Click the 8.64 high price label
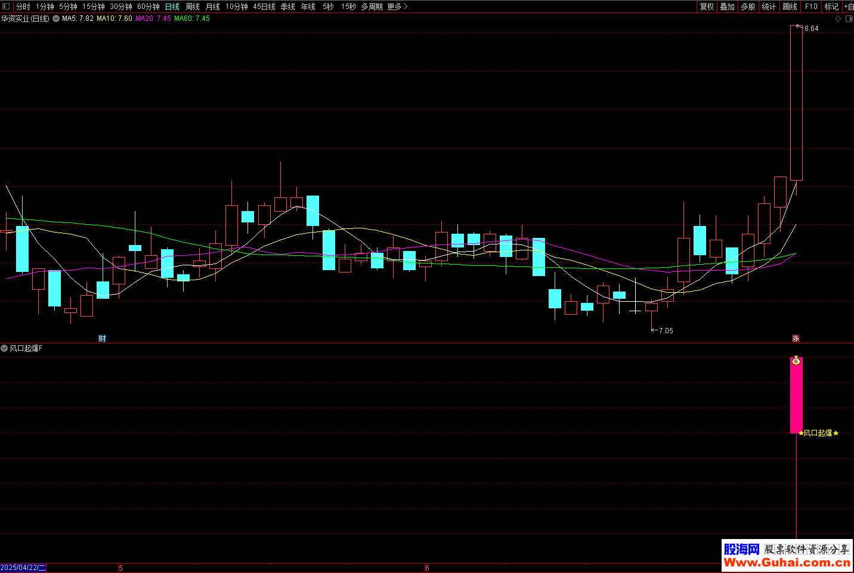 click(x=812, y=29)
